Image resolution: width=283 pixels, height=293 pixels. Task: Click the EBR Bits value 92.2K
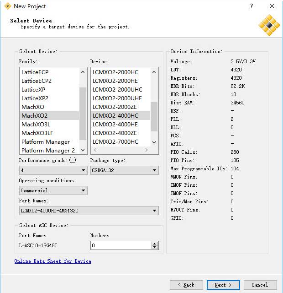pyautogui.click(x=237, y=86)
